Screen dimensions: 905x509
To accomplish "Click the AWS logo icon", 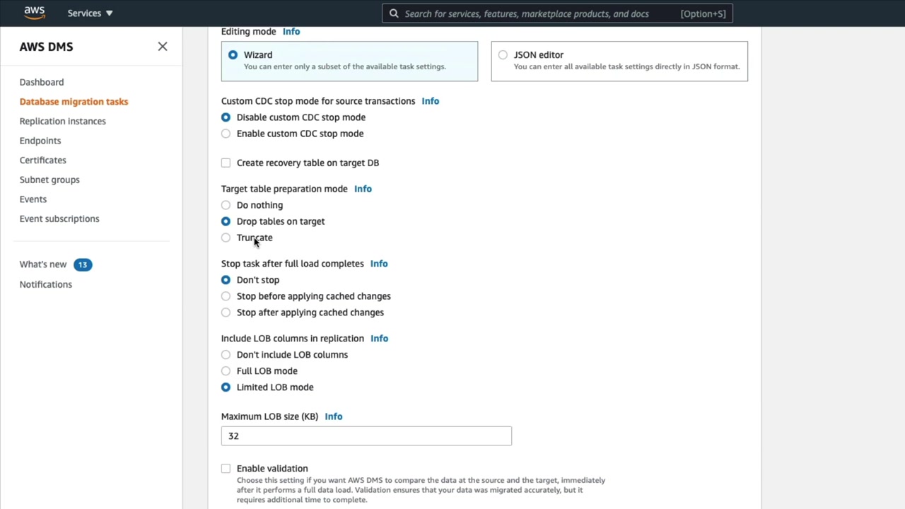I will tap(34, 13).
